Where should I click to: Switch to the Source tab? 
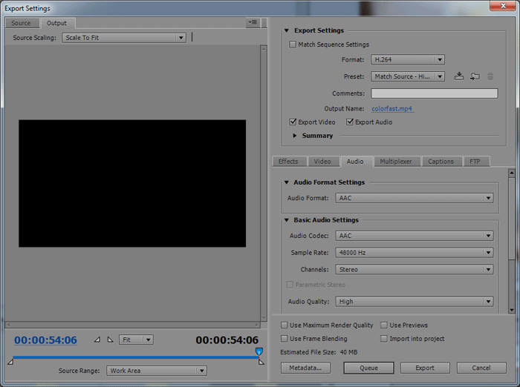click(21, 23)
